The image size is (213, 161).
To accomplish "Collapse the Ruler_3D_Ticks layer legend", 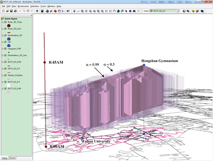I will 3,22.
